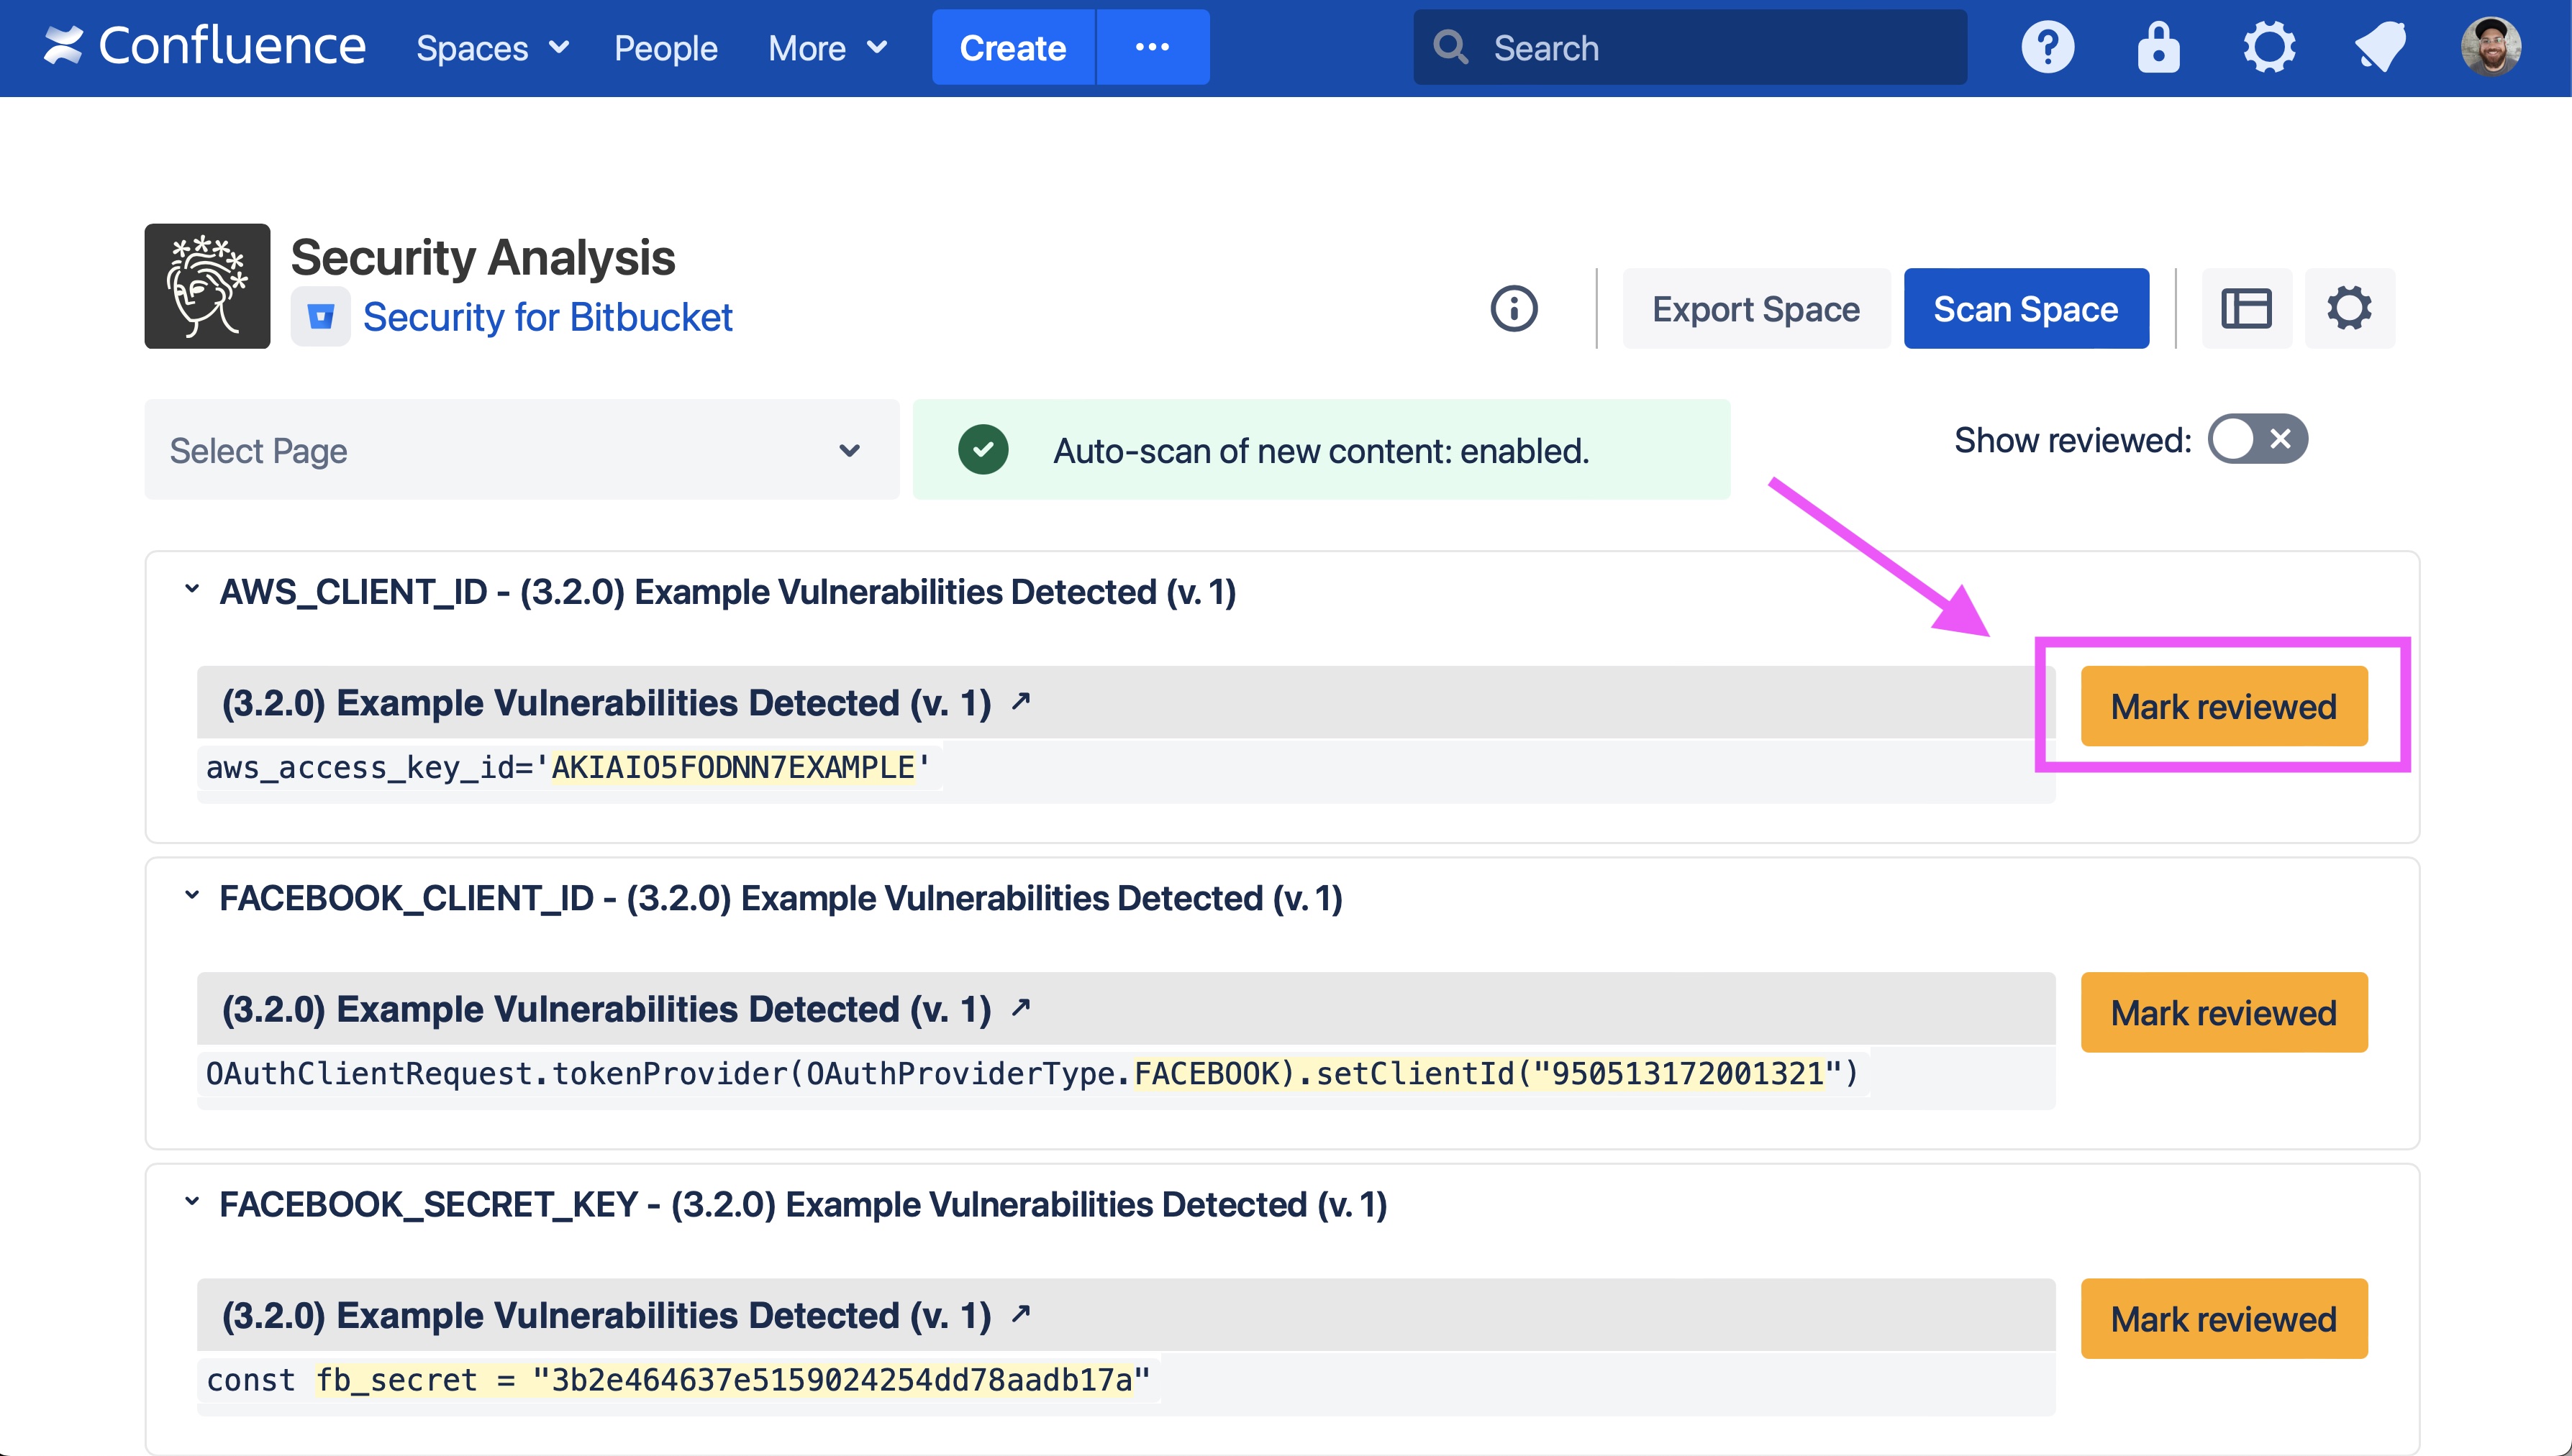The image size is (2572, 1456).
Task: Open the notifications bell icon
Action: coord(2380,47)
